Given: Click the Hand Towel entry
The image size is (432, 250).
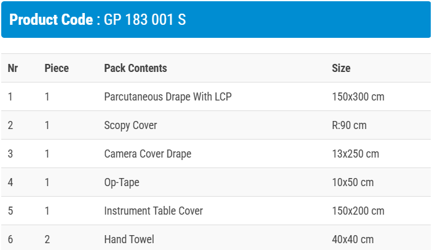Looking at the screenshot, I should pos(129,239).
